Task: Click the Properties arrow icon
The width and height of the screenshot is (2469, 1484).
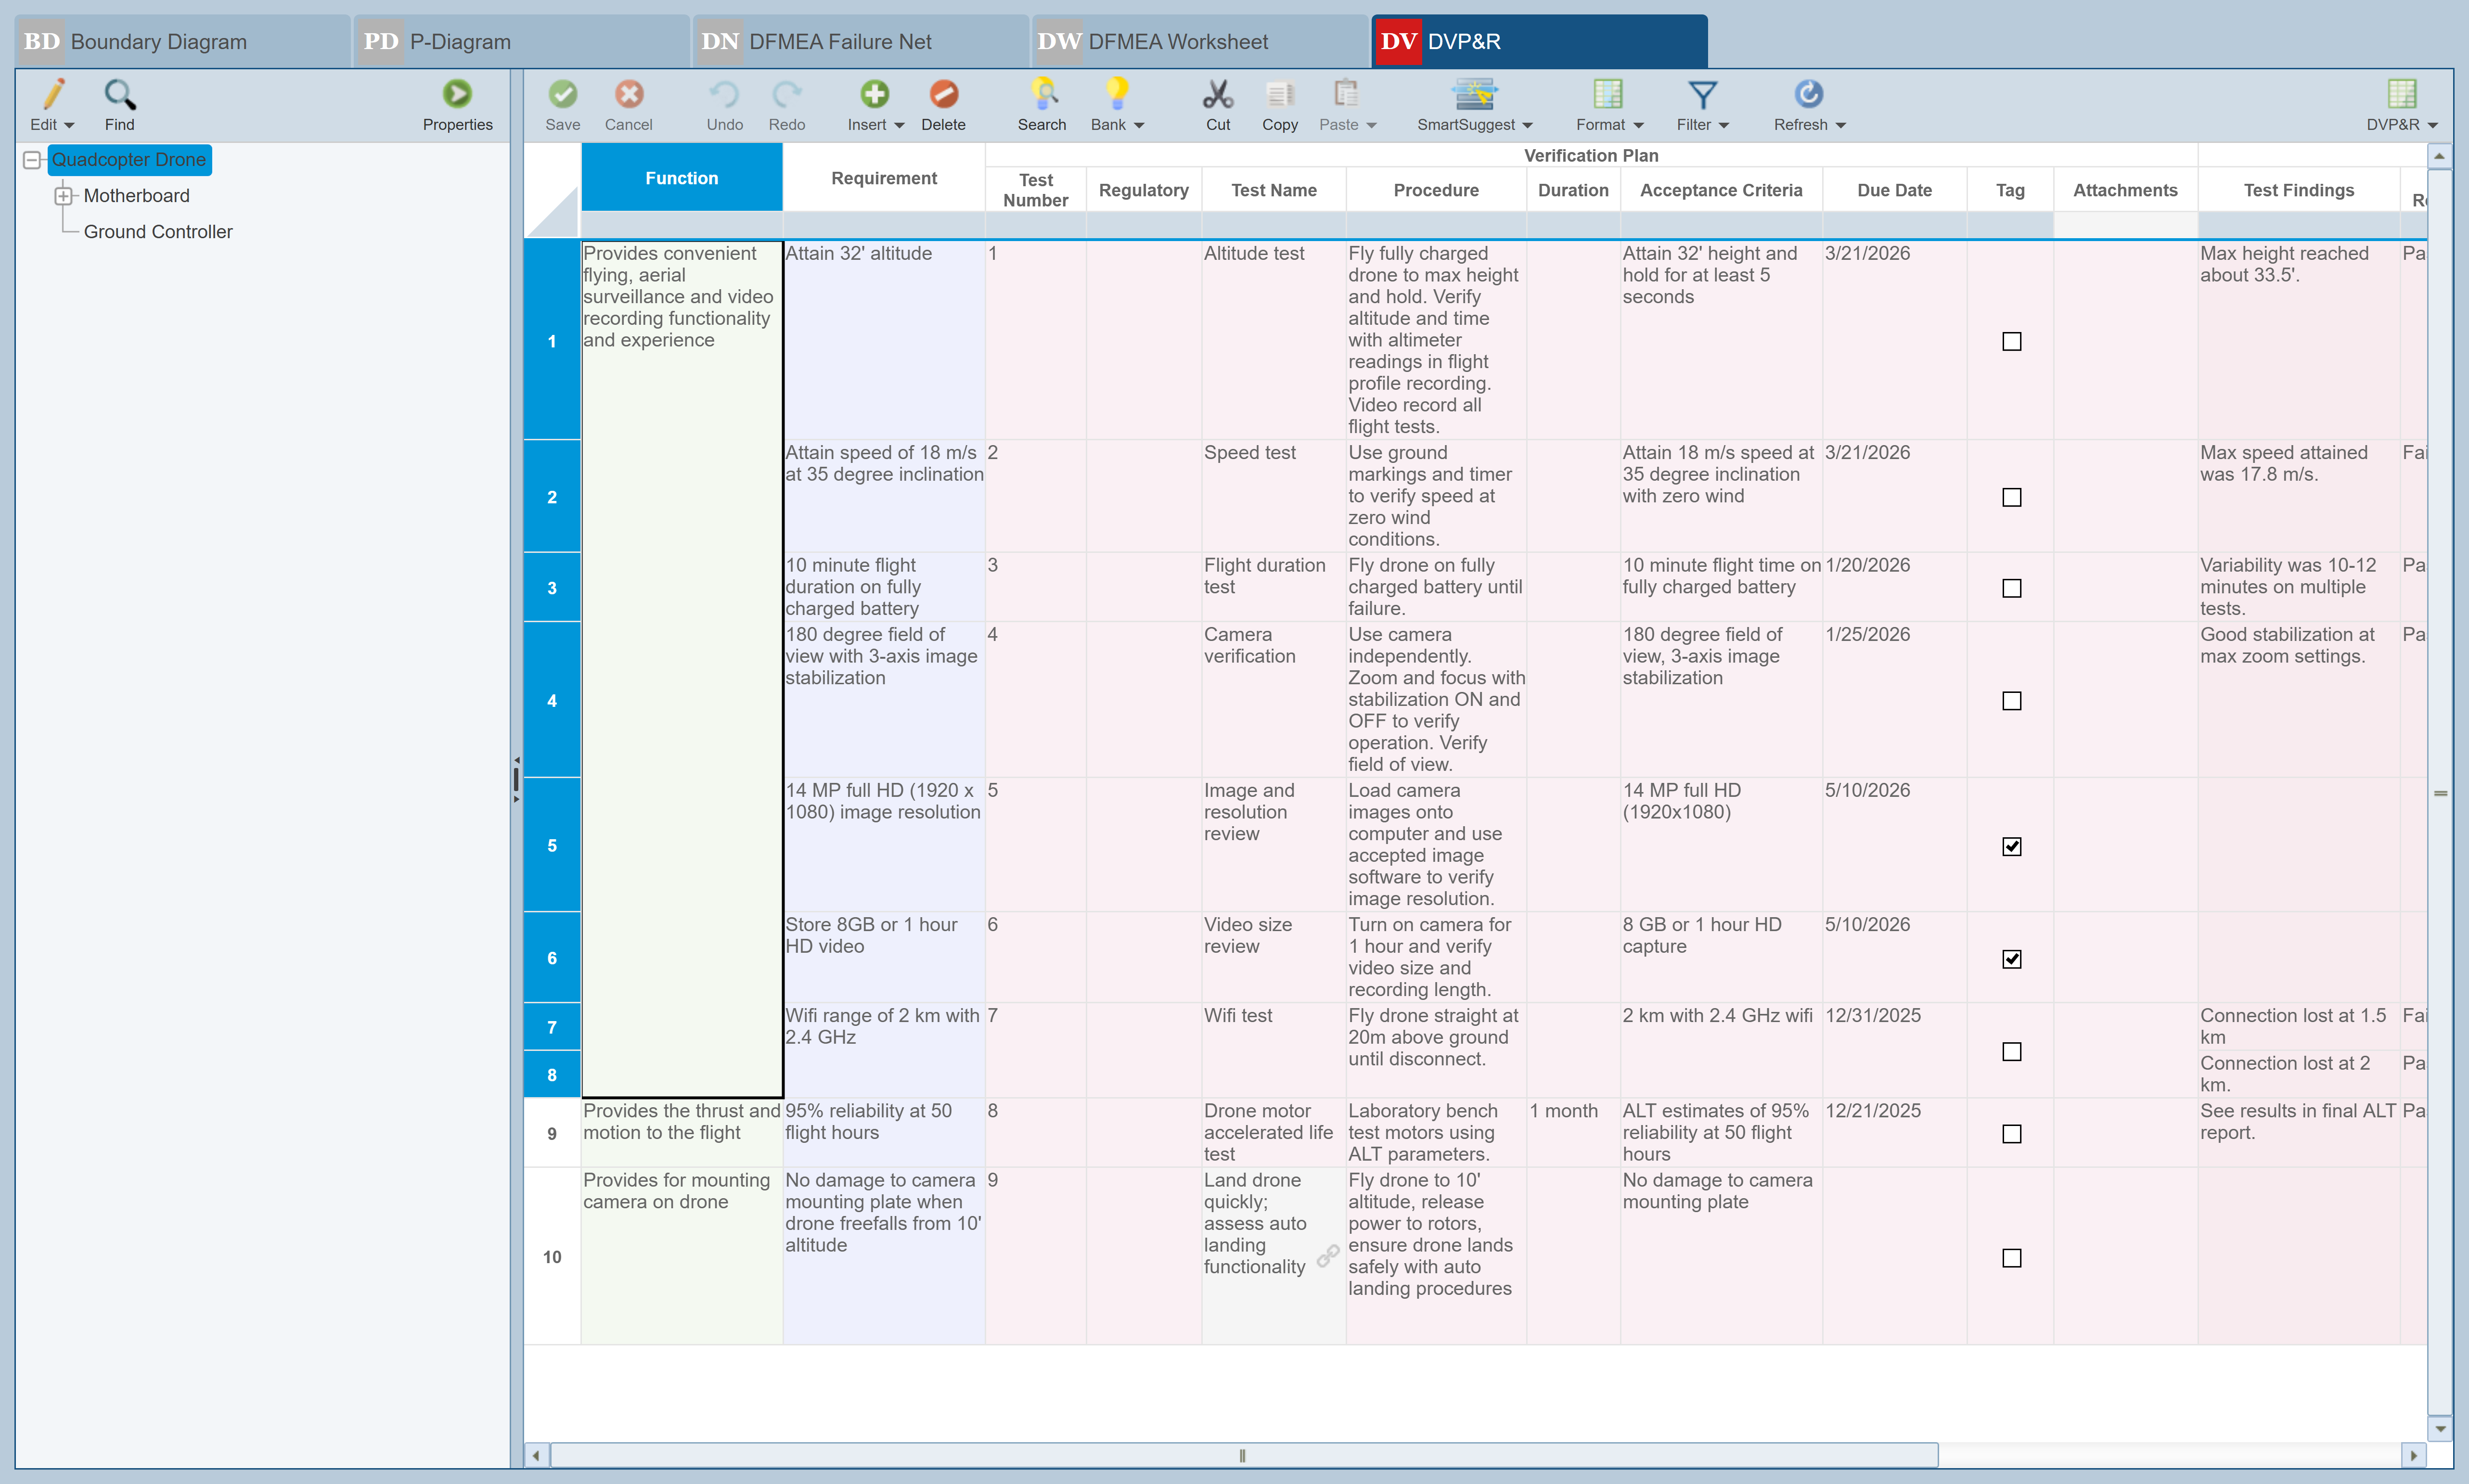Action: 457,94
